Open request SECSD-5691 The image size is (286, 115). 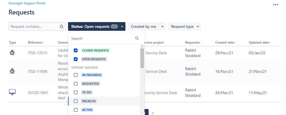pos(38,93)
